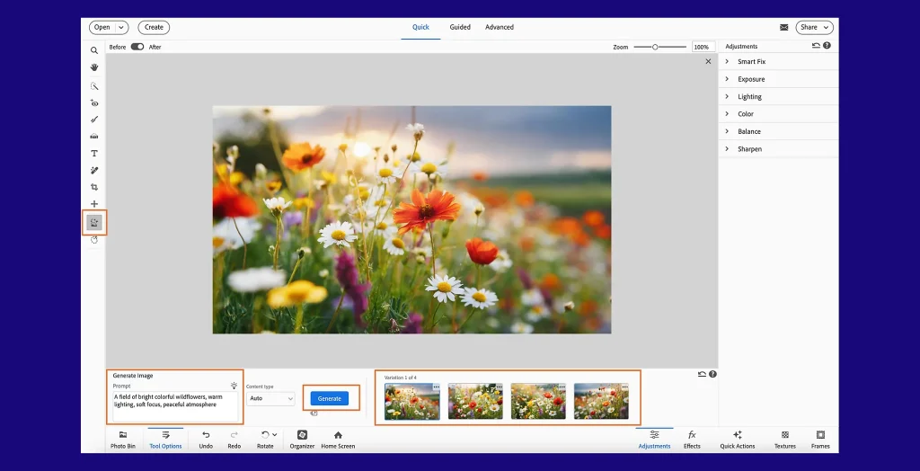Click the prompt inspiration lightbulb icon
The image size is (920, 471).
coord(234,386)
